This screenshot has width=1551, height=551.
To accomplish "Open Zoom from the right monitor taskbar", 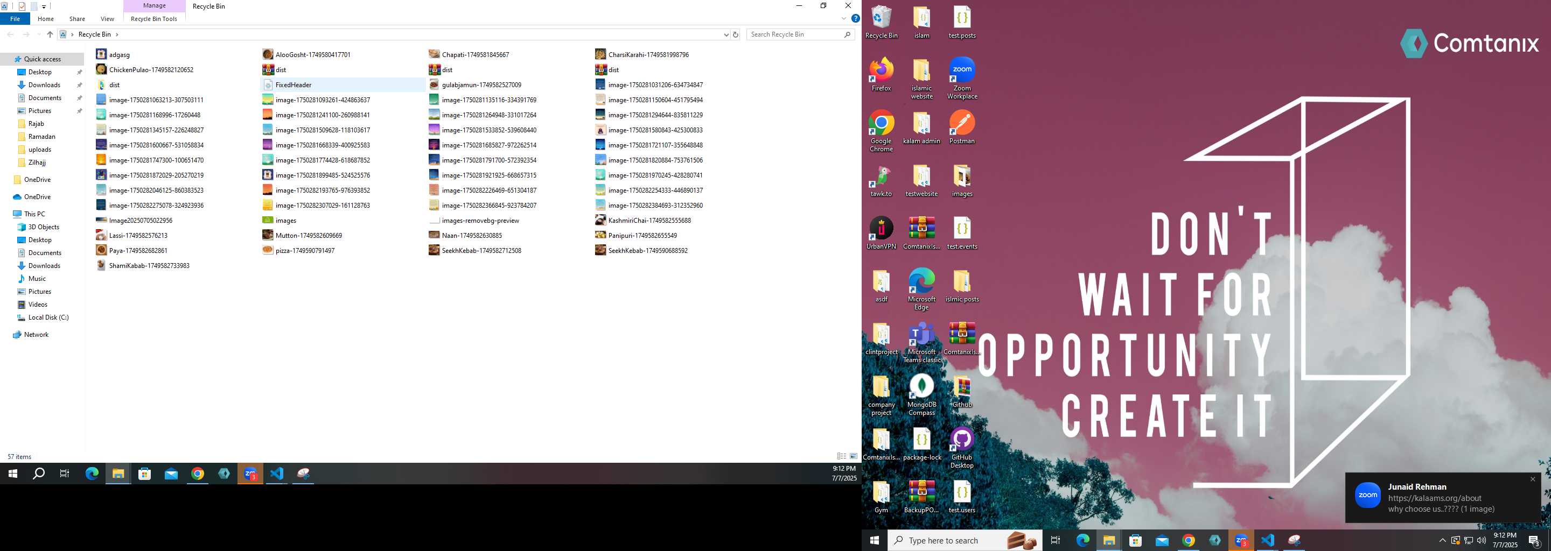I will [x=1241, y=540].
